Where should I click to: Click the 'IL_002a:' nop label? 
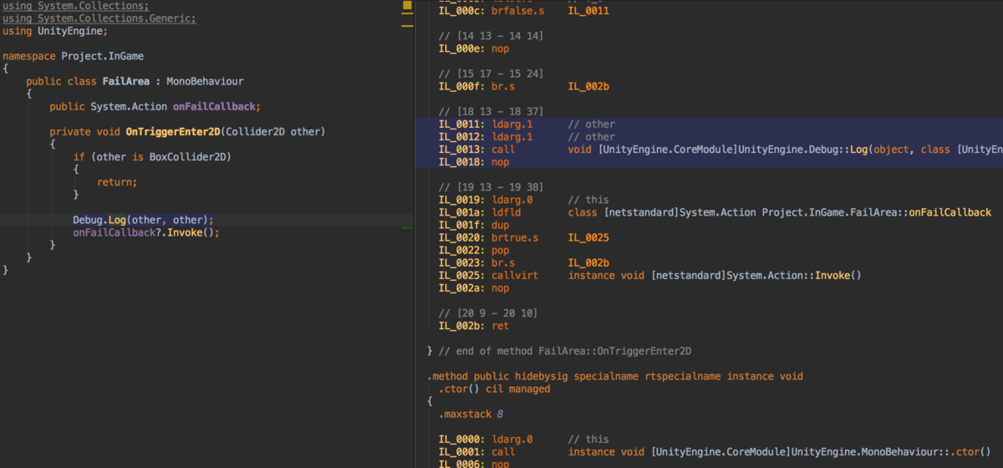click(462, 287)
